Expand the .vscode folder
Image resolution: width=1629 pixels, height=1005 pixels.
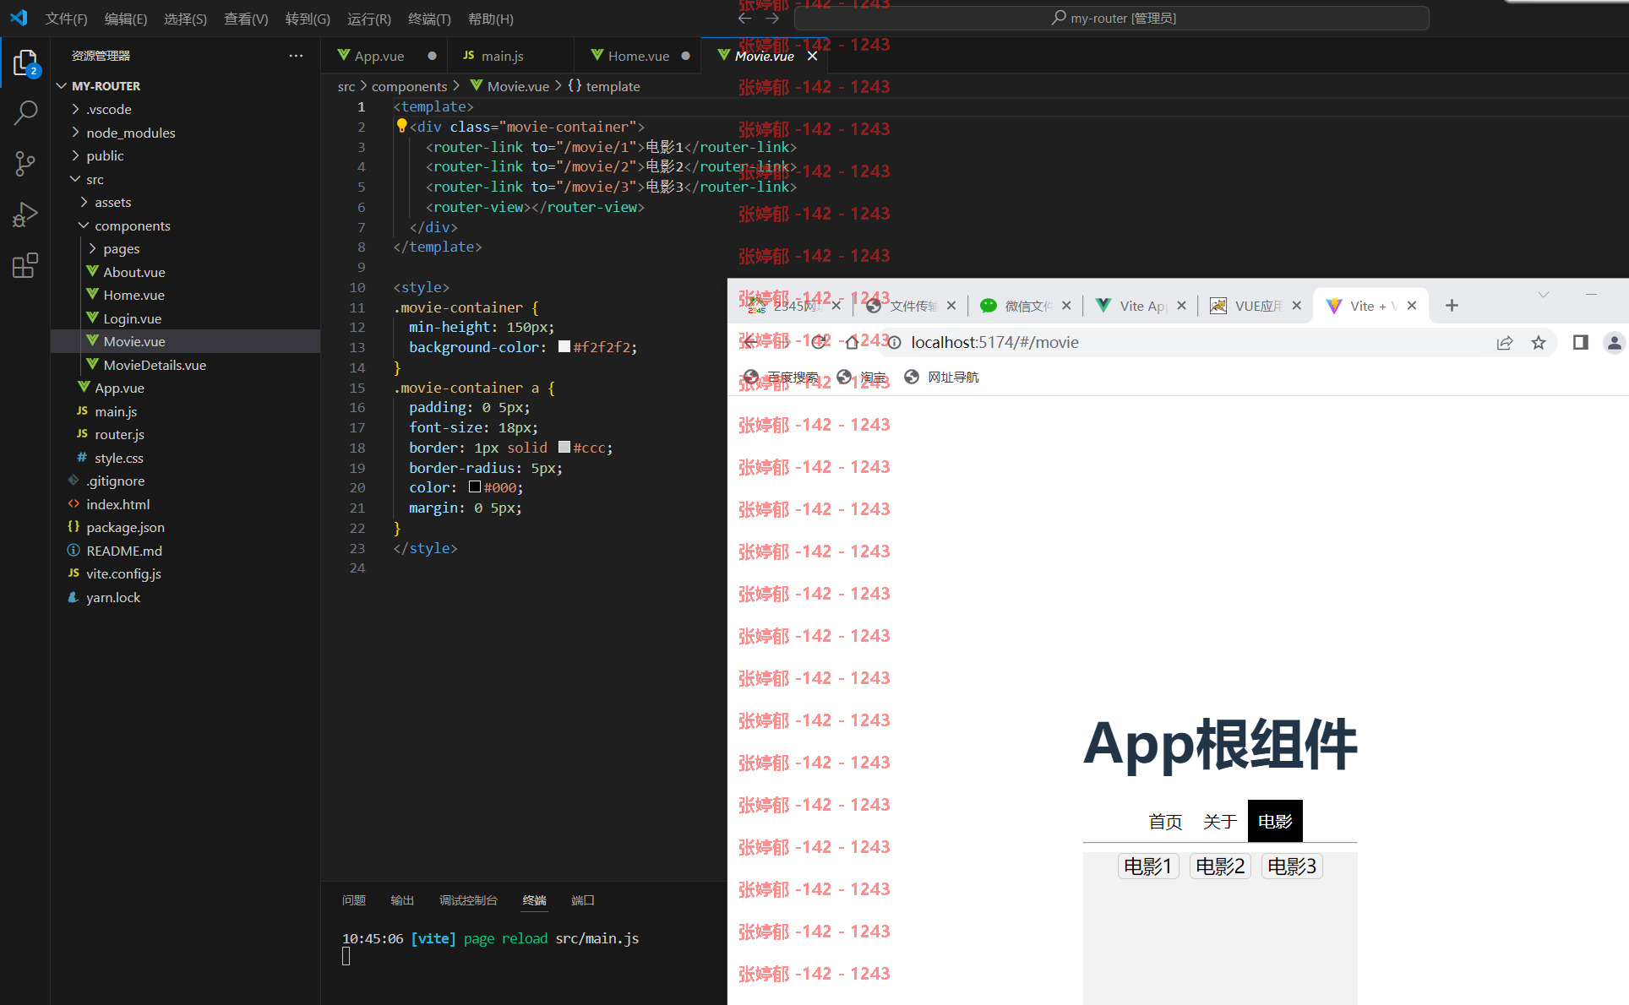point(75,109)
